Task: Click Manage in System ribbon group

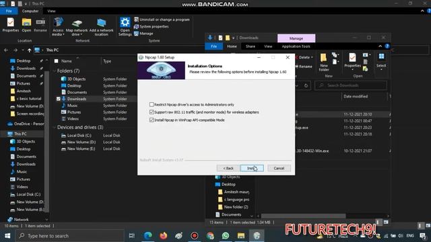Action: click(x=143, y=34)
